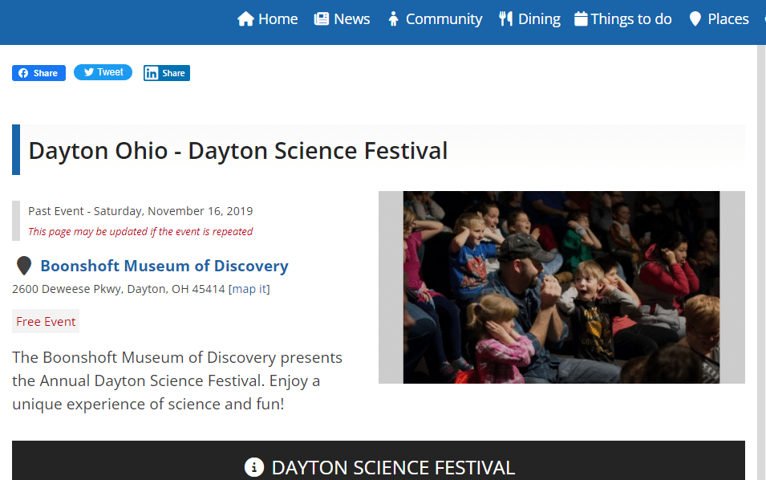Click the LinkedIn logo icon
The height and width of the screenshot is (480, 766).
coord(152,73)
